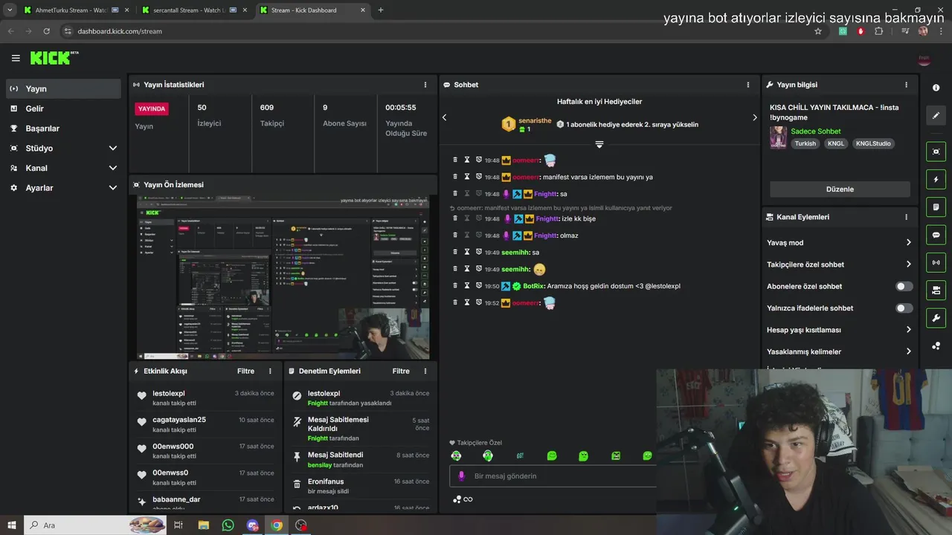Timeout user on 'izle kk bişe' message
Image resolution: width=952 pixels, height=535 pixels.
tap(467, 218)
